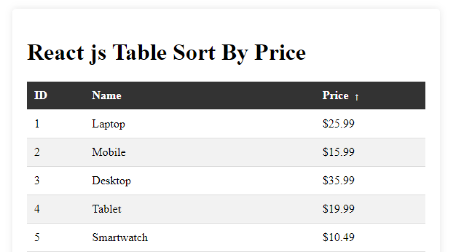This screenshot has height=252, width=456.
Task: Click the Name column header
Action: [x=106, y=96]
